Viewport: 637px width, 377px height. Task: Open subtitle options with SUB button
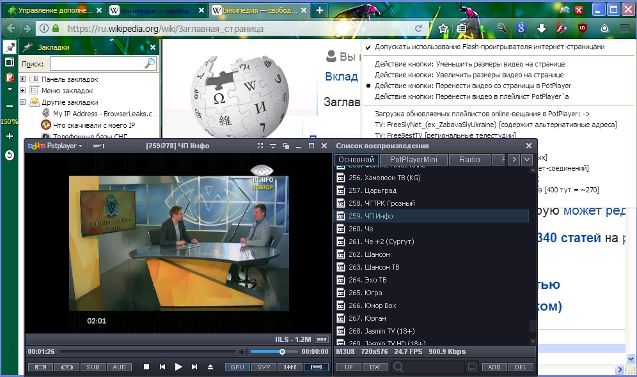point(93,367)
